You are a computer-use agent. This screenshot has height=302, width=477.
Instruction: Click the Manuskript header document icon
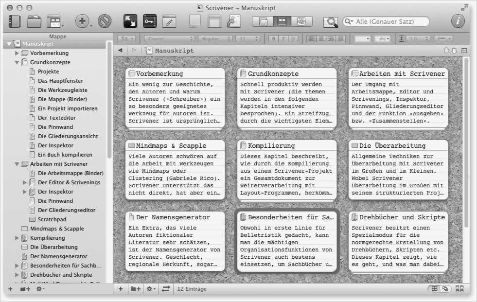(x=148, y=51)
